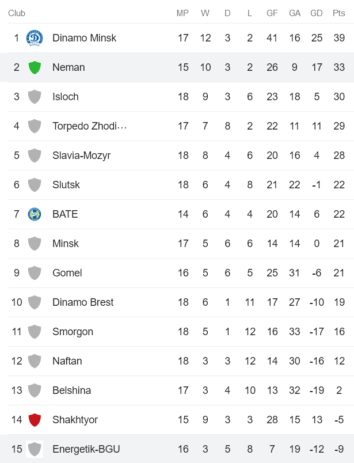
Task: Click the BATE club logo
Action: coord(35,214)
